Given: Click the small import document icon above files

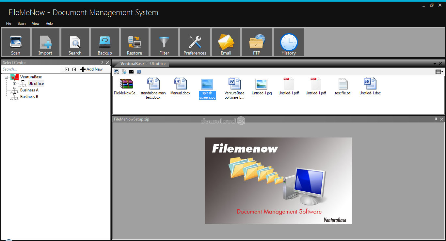Looking at the screenshot, I should (124, 72).
